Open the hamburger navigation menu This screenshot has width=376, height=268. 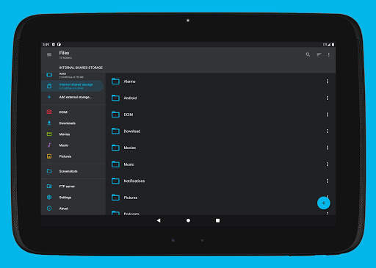coord(49,54)
